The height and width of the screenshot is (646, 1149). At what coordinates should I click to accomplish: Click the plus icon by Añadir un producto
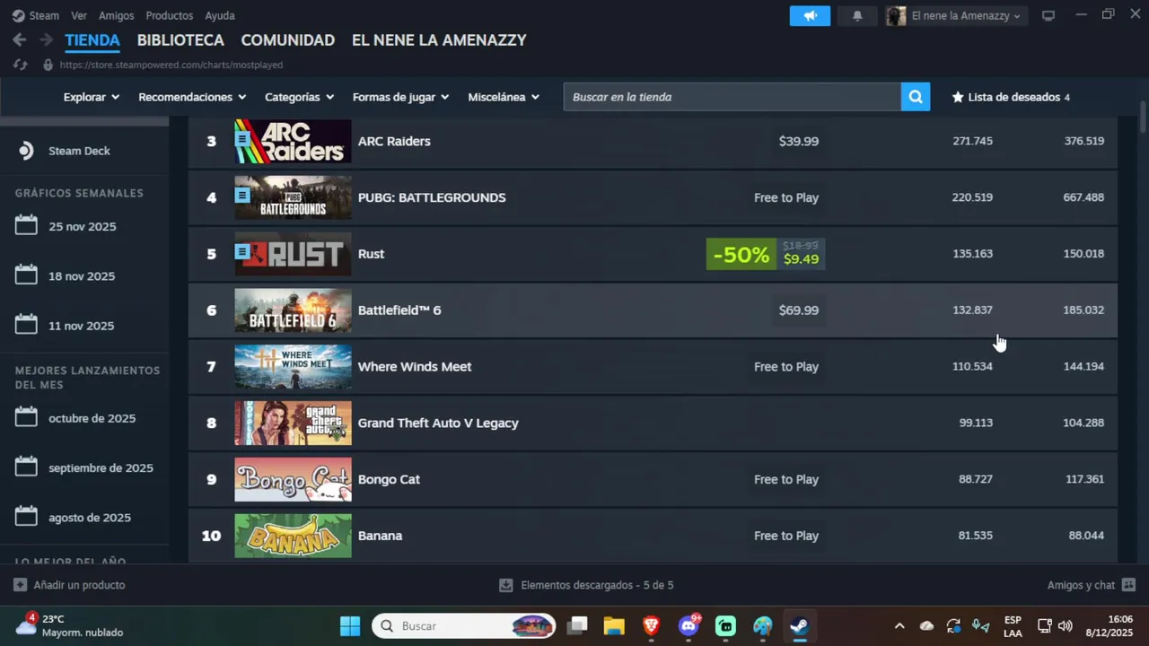20,585
